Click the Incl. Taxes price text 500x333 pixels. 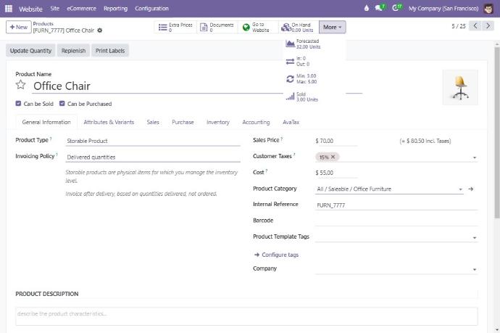click(425, 141)
